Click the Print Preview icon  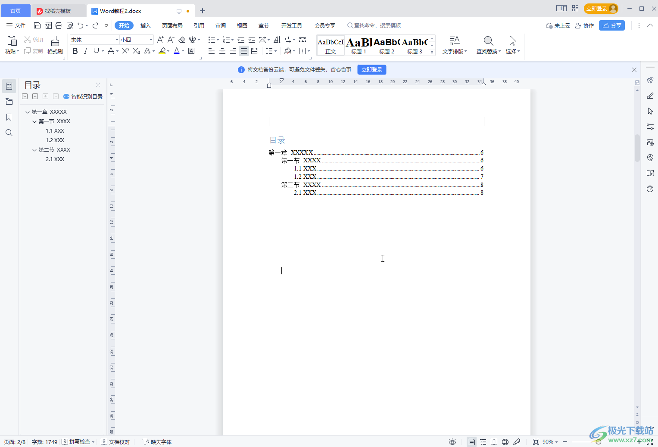pos(70,25)
